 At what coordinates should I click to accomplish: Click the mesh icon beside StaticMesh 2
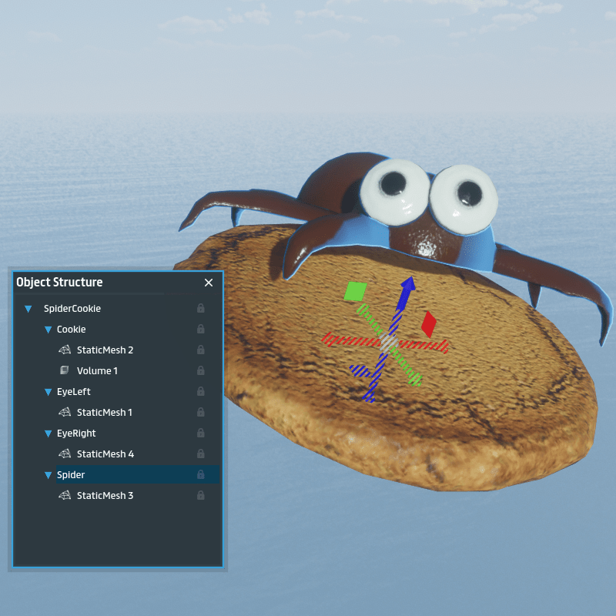coord(65,350)
